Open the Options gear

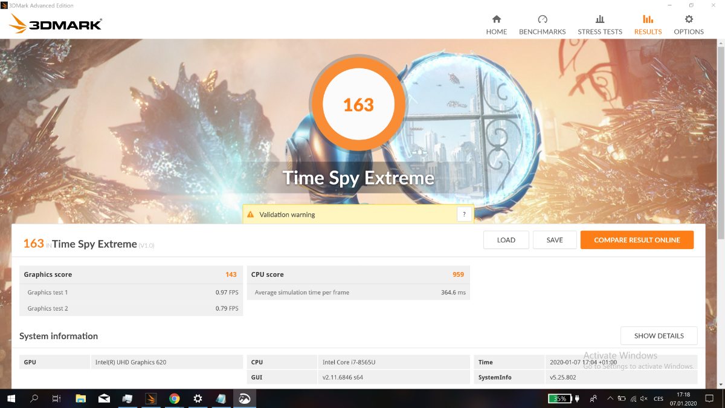point(689,25)
